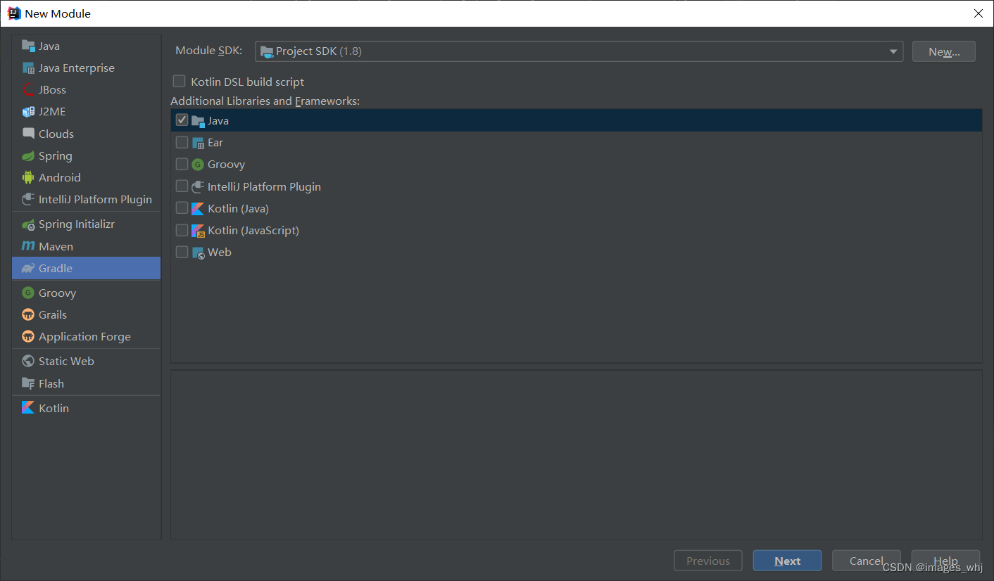This screenshot has width=994, height=581.
Task: Select the Clouds module type
Action: [86, 134]
